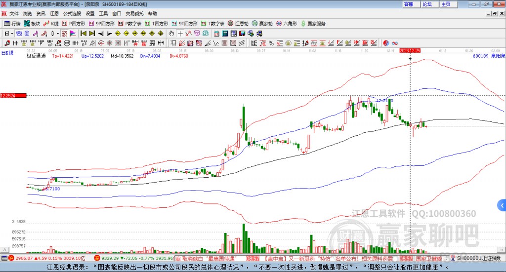Click the Bt=4.8760 indicator value

coord(179,56)
